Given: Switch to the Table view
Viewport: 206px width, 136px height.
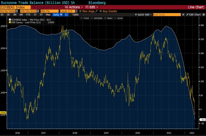Looking at the screenshot, I should pos(75,15).
